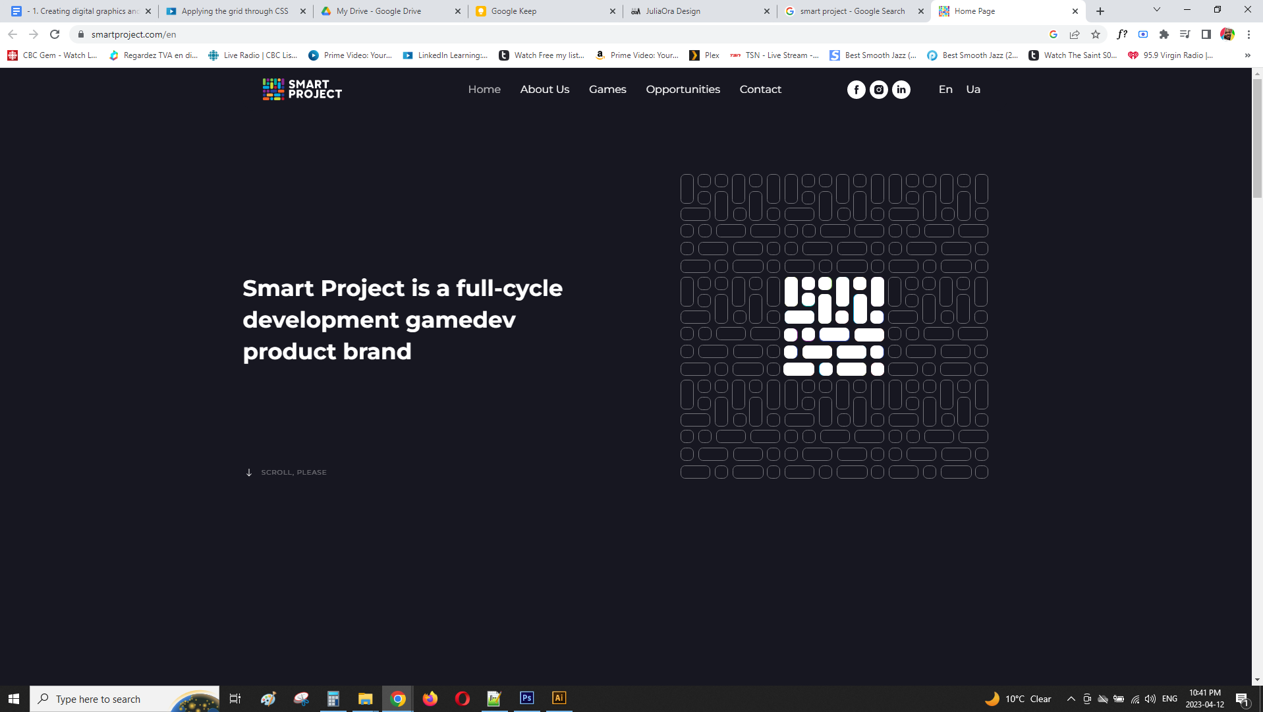The image size is (1263, 712).
Task: Open the Facebook social icon
Action: click(856, 90)
